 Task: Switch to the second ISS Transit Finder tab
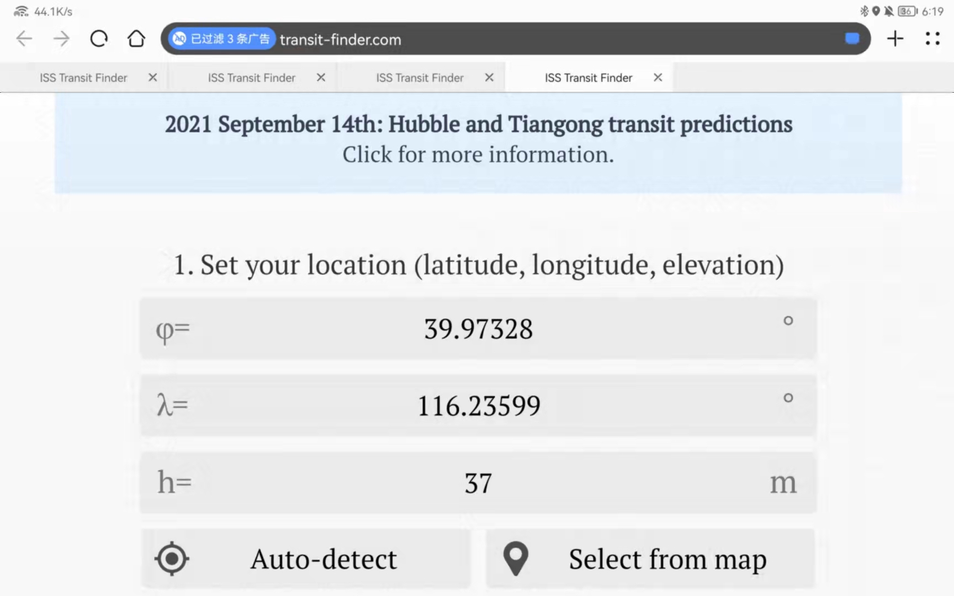click(x=251, y=78)
